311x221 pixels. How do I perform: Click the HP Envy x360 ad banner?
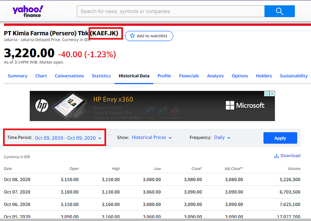152,106
